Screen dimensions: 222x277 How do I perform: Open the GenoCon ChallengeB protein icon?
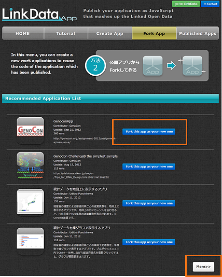click(x=31, y=165)
